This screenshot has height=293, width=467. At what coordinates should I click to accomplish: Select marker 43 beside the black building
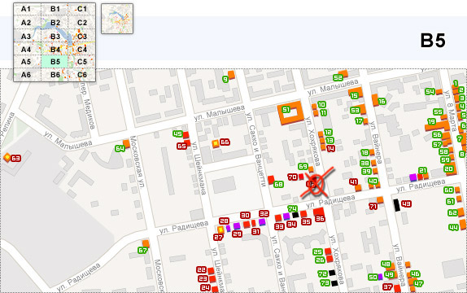406,203
